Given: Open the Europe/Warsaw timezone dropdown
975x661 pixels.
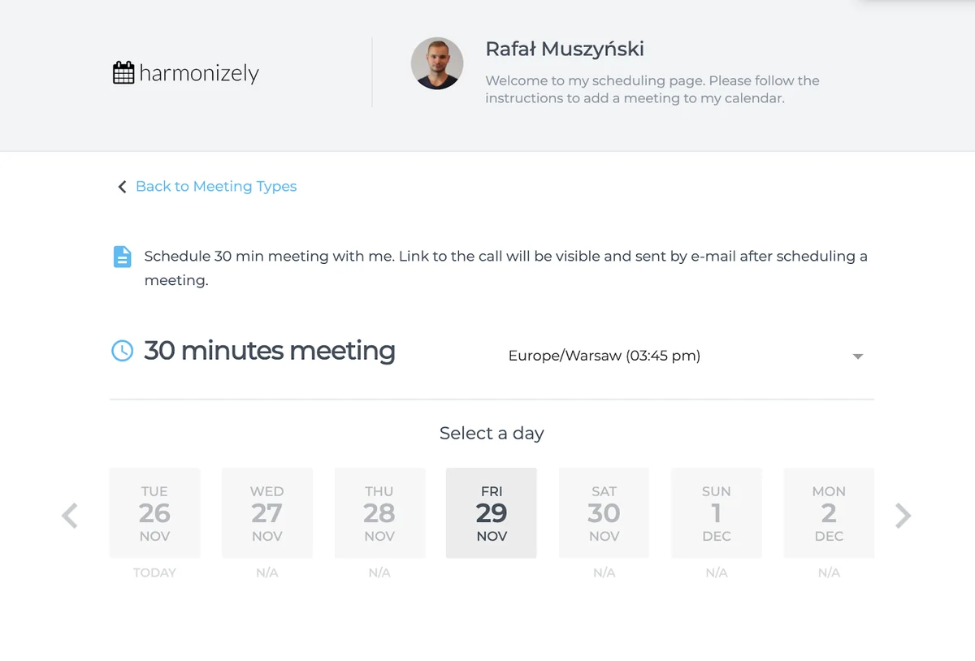Looking at the screenshot, I should tap(604, 356).
